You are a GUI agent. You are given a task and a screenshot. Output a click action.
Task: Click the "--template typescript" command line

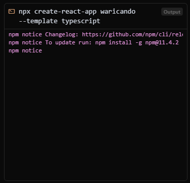coord(60,21)
